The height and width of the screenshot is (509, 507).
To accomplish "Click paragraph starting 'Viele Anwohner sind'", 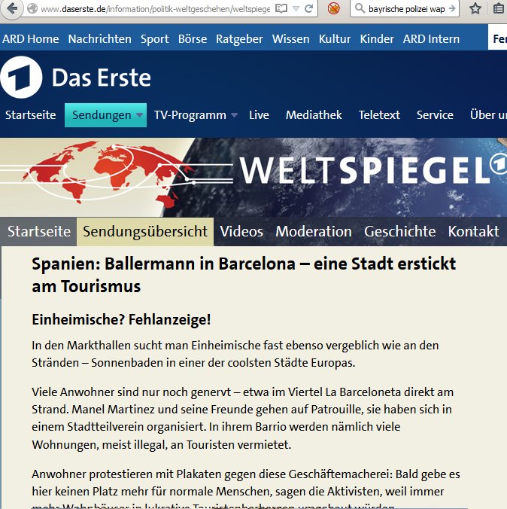I will [242, 419].
